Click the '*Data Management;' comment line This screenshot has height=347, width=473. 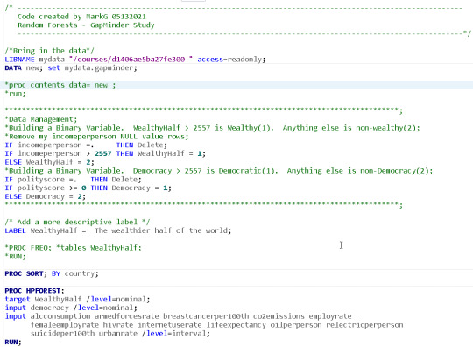click(41, 119)
